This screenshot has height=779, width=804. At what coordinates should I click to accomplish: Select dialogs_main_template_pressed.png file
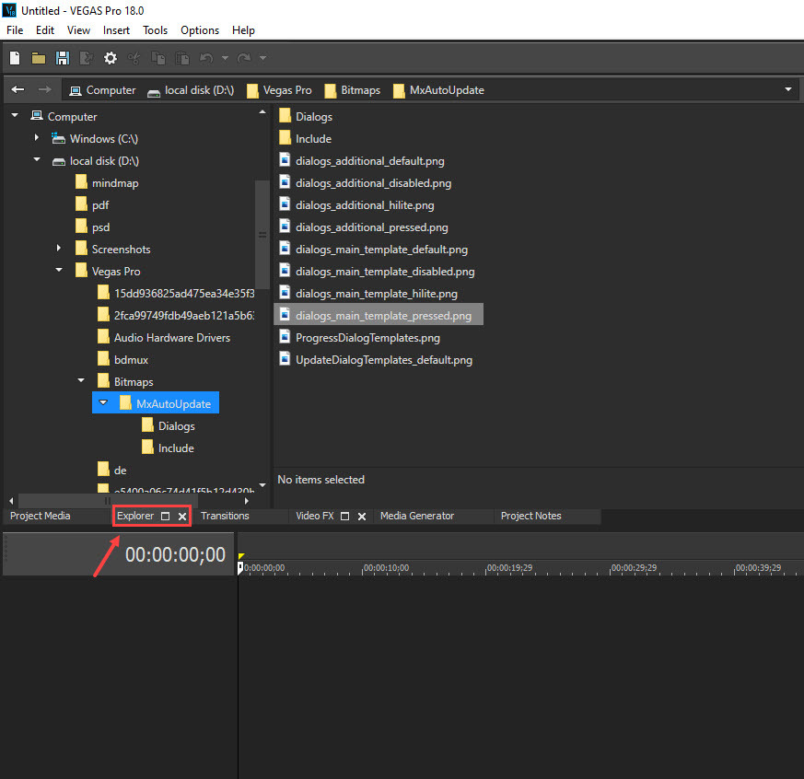point(379,315)
